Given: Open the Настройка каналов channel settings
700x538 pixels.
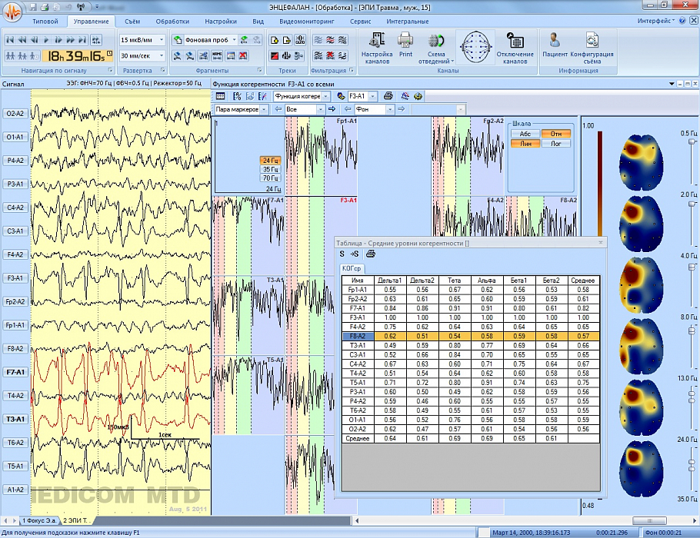Looking at the screenshot, I should [377, 47].
